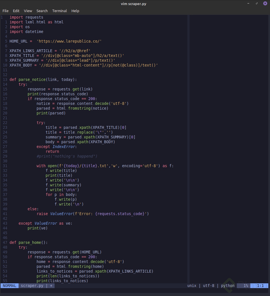The width and height of the screenshot is (270, 296).
Task: Click the 'unix' file format indicator
Action: click(192, 286)
